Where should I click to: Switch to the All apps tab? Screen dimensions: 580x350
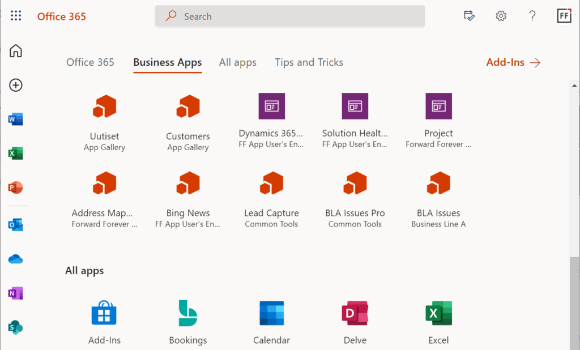point(237,62)
